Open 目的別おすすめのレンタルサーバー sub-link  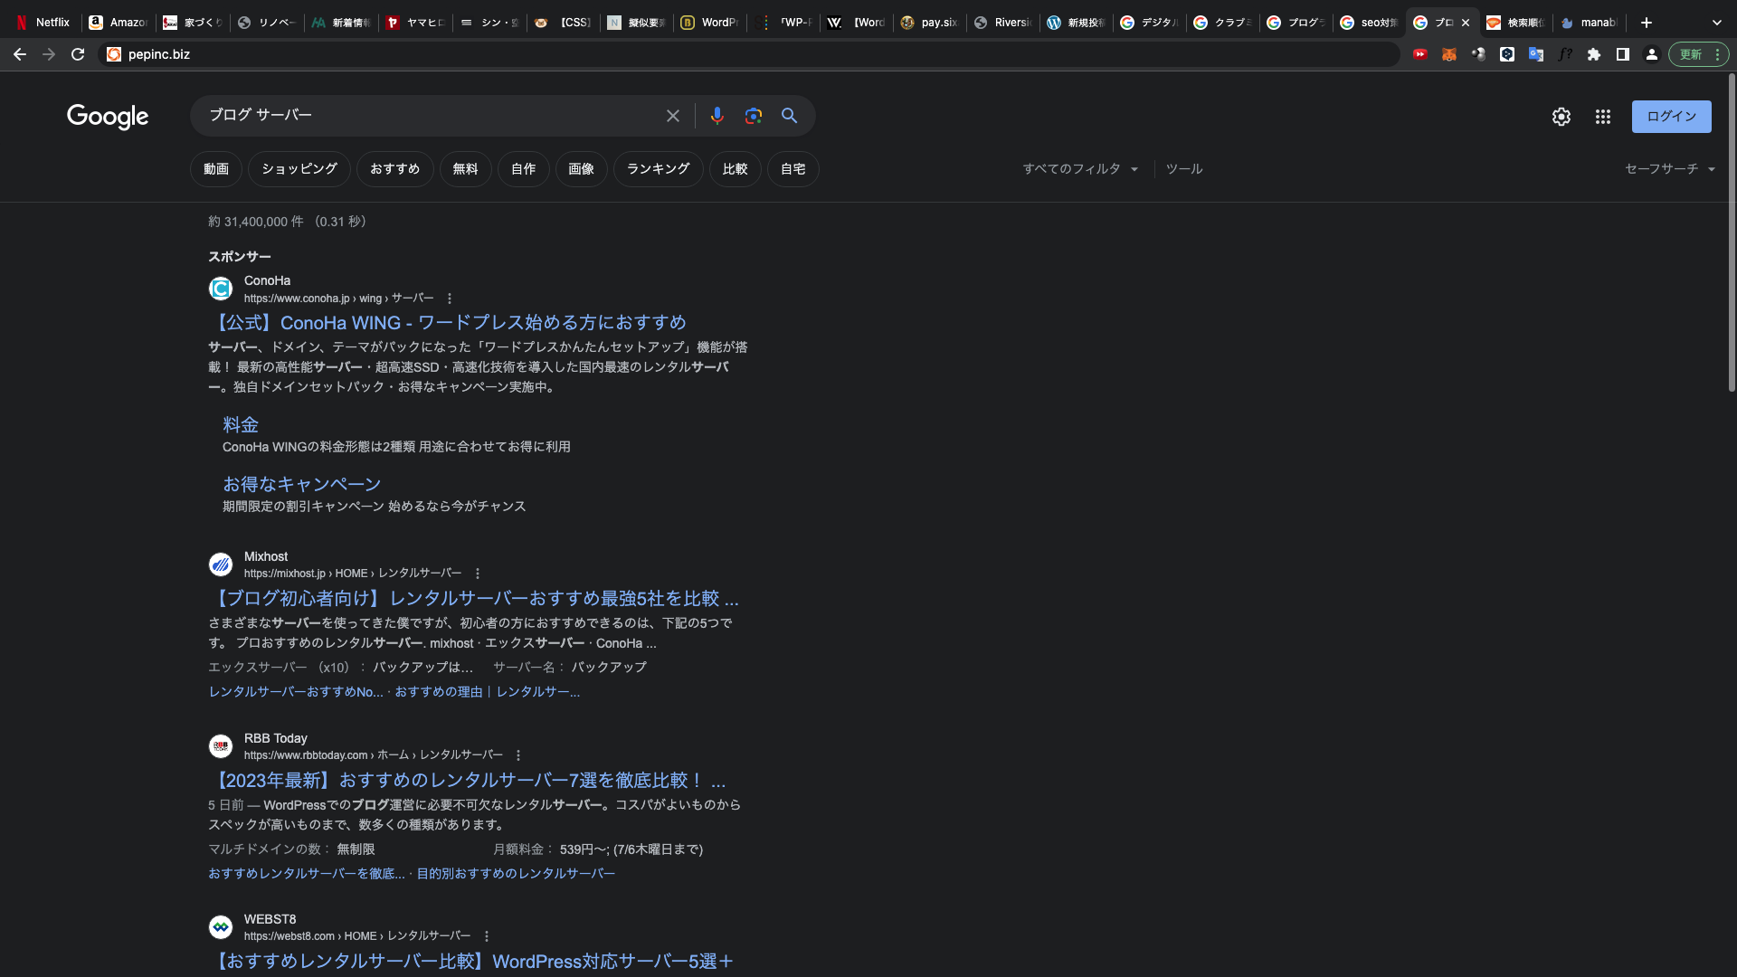click(516, 874)
